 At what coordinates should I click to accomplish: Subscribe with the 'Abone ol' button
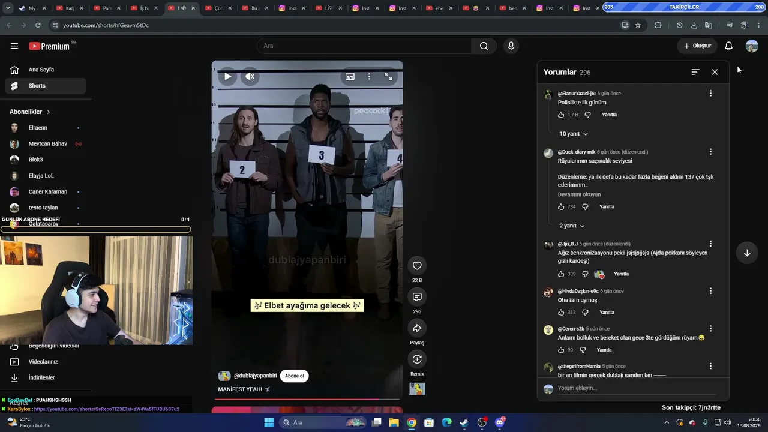point(294,376)
